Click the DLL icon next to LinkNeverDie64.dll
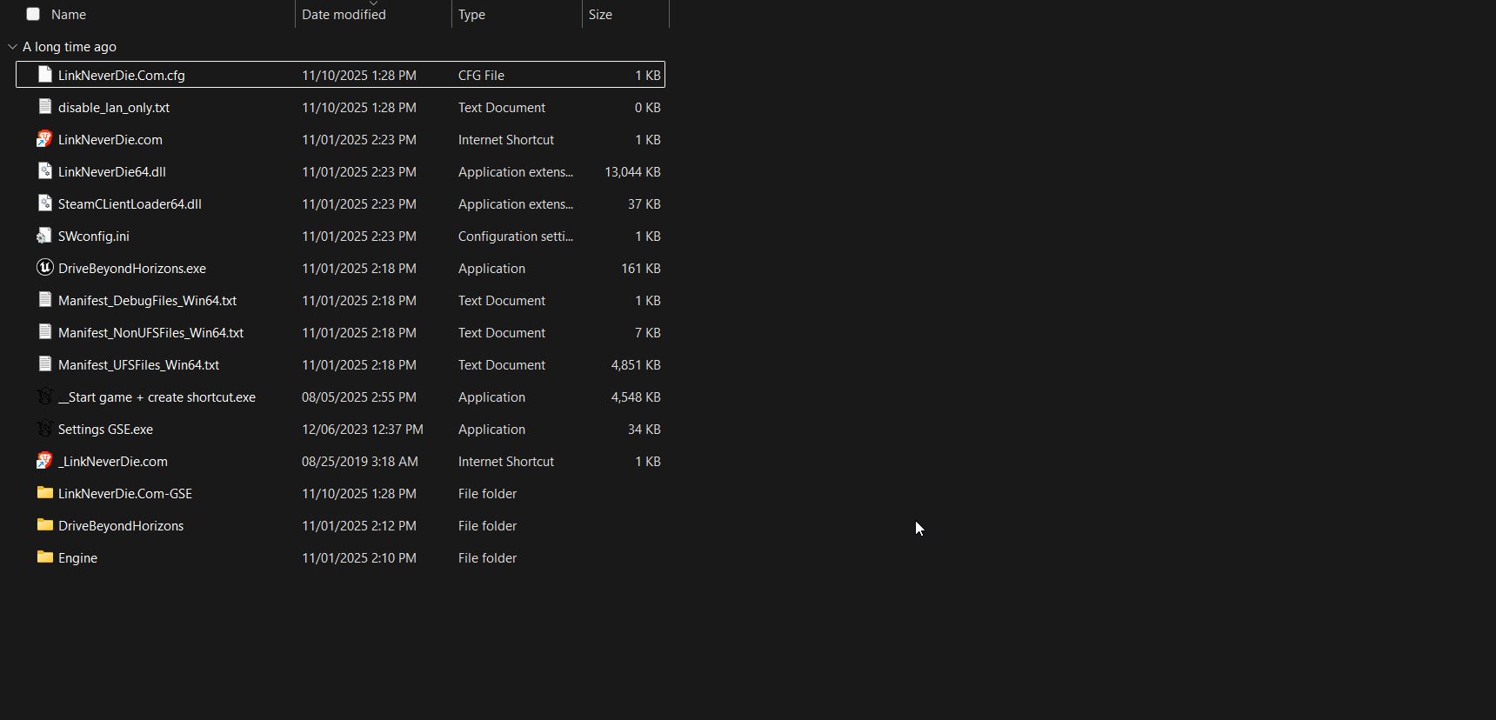Screen dimensions: 1496x720 click(45, 171)
